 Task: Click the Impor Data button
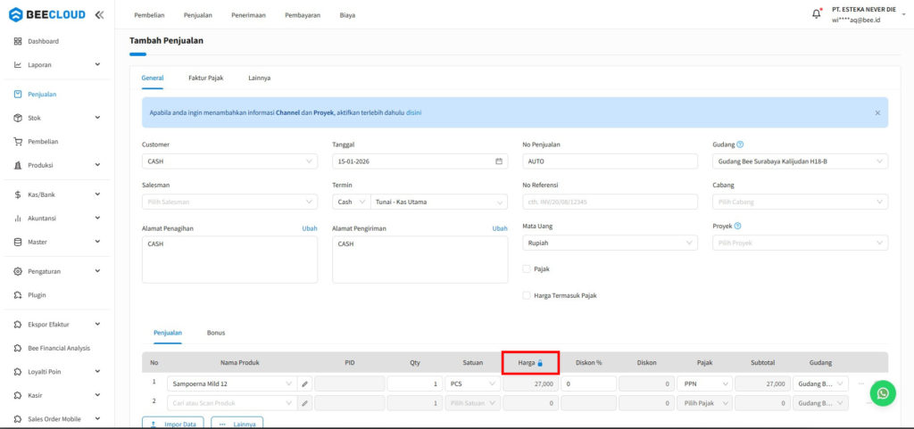[174, 424]
